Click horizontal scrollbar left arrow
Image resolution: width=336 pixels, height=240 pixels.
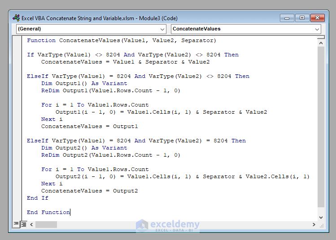[31, 224]
